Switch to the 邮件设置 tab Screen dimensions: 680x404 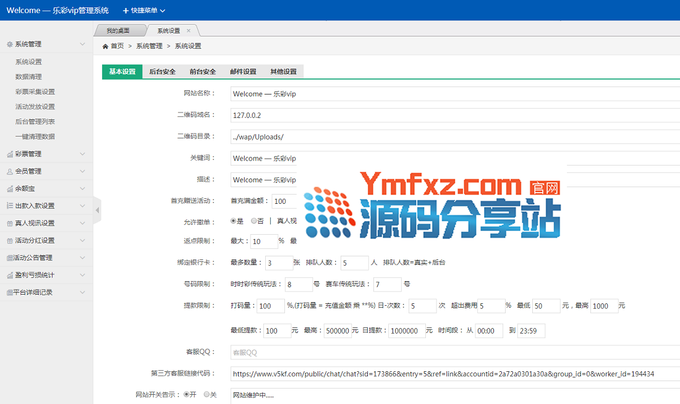(x=243, y=72)
